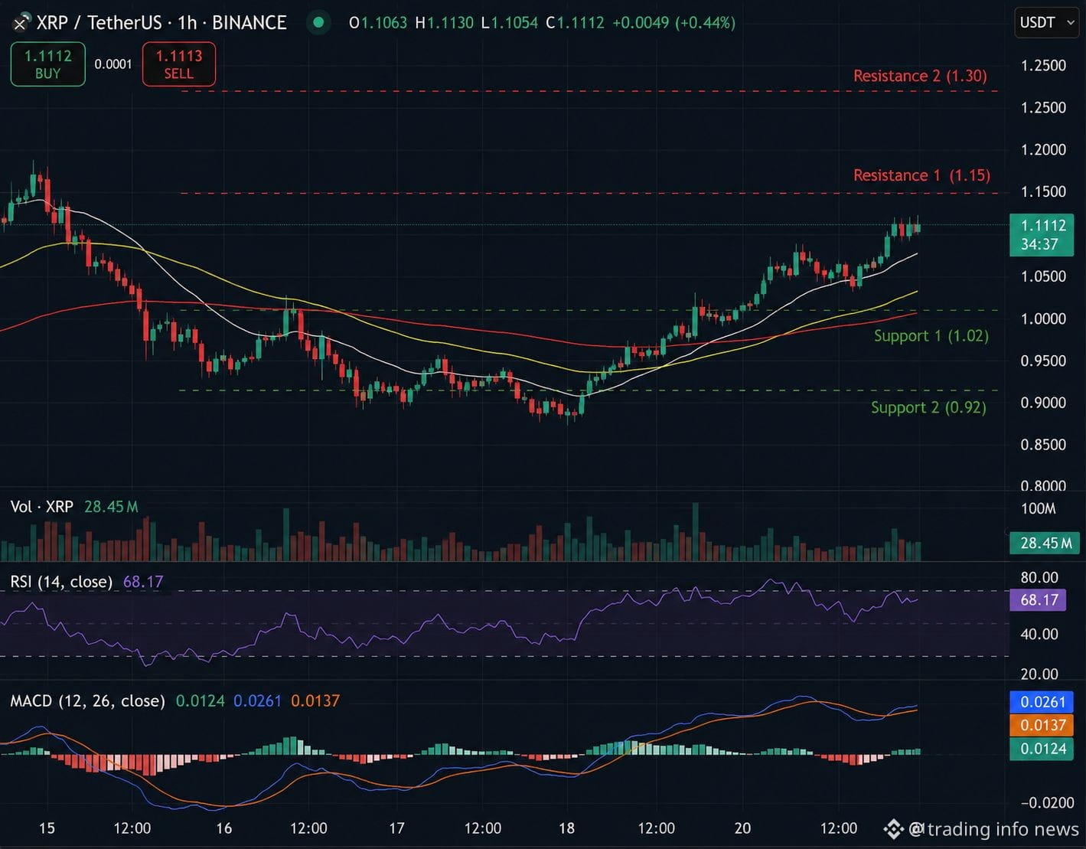
Task: Click the 1.0500 price scale label
Action: coord(1043,276)
